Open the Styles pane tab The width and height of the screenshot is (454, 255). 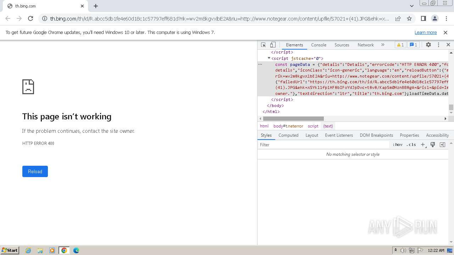pos(266,135)
